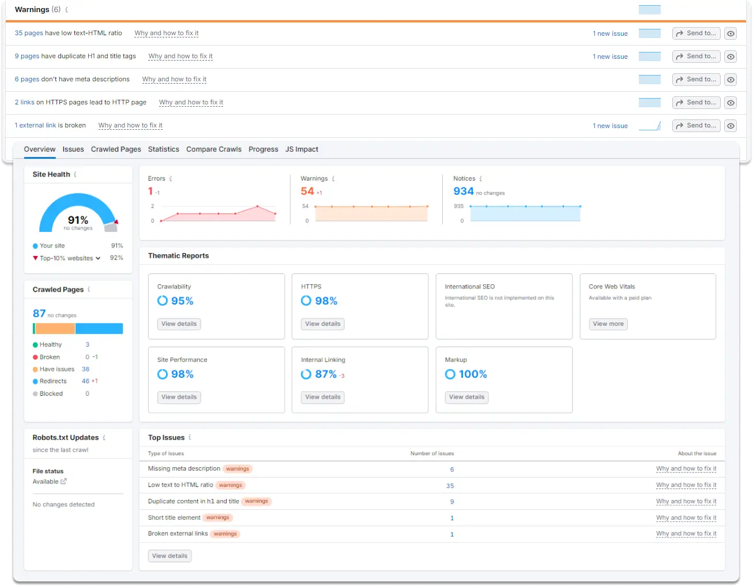This screenshot has height=586, width=753.
Task: Click info icon beside Crawled Pages title
Action: click(x=89, y=290)
